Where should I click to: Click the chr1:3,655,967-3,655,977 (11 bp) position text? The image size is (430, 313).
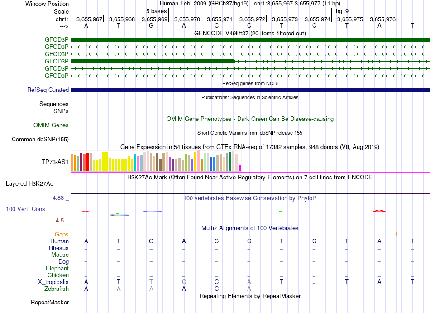pyautogui.click(x=297, y=4)
